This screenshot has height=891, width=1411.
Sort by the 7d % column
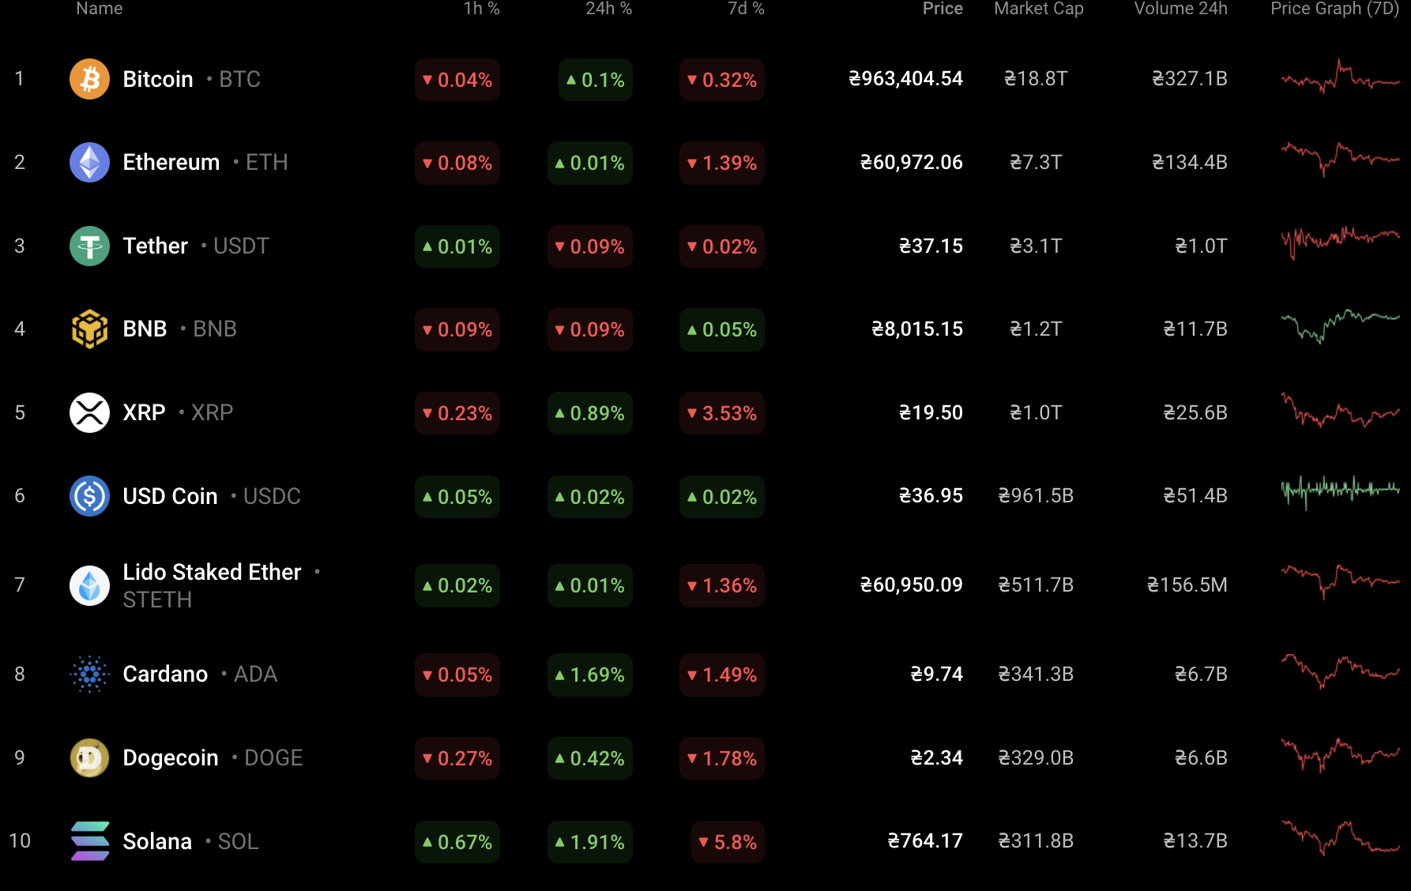[746, 9]
